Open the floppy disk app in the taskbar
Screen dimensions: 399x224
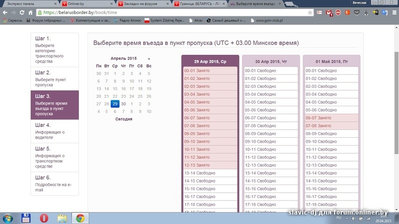coord(26,219)
